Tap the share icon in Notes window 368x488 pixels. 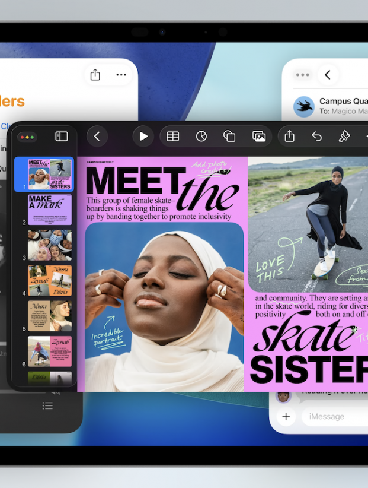click(95, 75)
